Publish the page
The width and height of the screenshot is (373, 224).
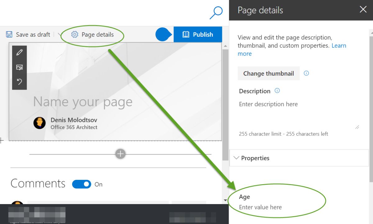click(x=198, y=34)
